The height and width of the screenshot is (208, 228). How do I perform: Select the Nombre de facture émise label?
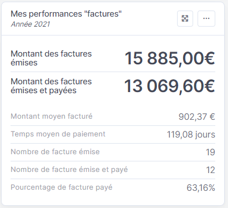(x=55, y=152)
